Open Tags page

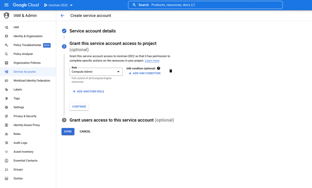tap(16, 98)
